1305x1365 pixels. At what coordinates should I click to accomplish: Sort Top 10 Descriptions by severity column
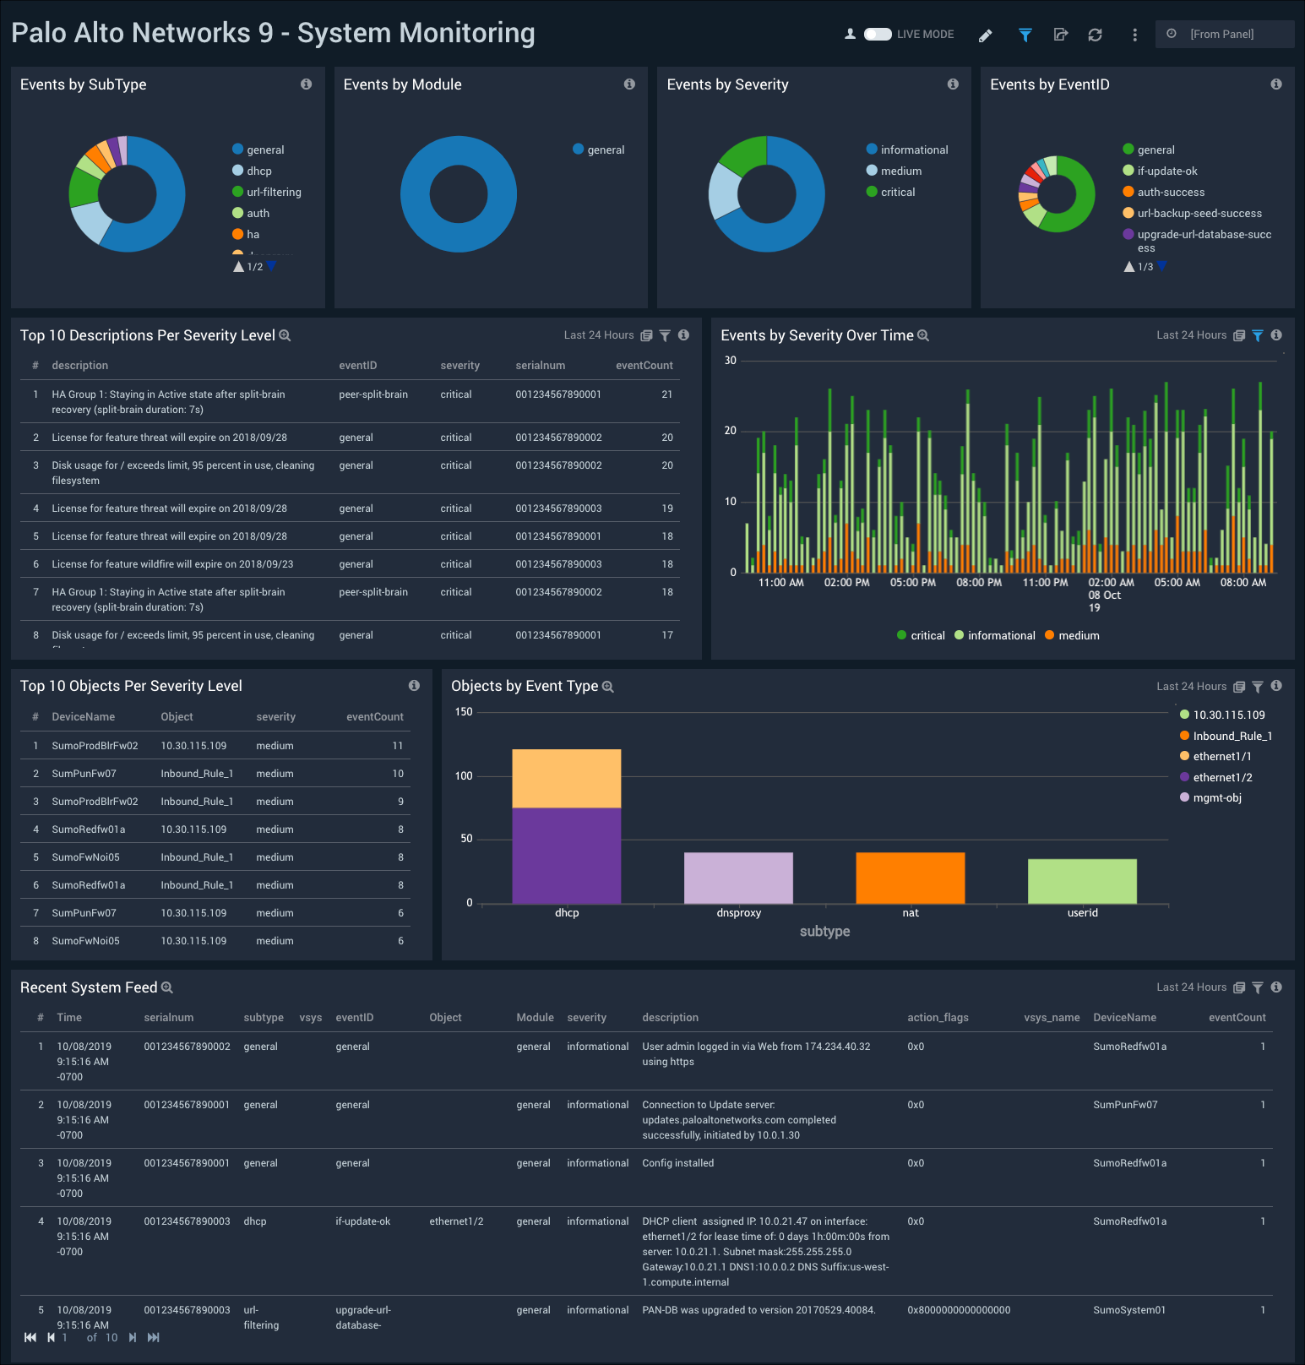459,366
